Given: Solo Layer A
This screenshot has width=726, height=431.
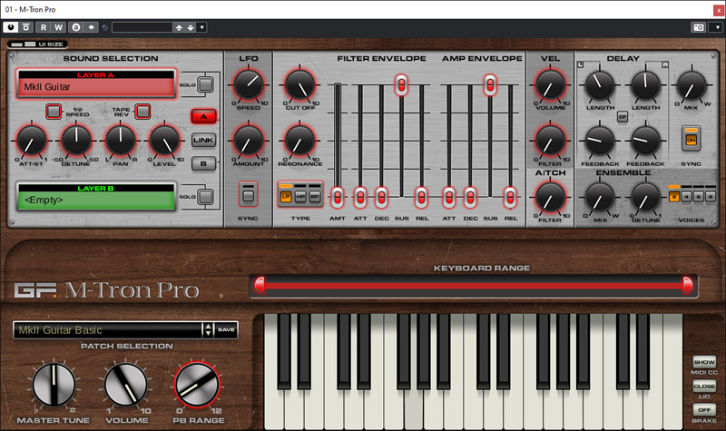Looking at the screenshot, I should (x=205, y=84).
